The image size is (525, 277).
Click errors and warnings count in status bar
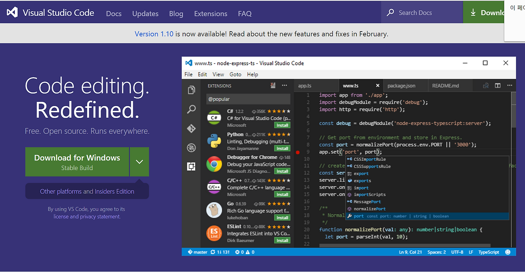(x=245, y=252)
